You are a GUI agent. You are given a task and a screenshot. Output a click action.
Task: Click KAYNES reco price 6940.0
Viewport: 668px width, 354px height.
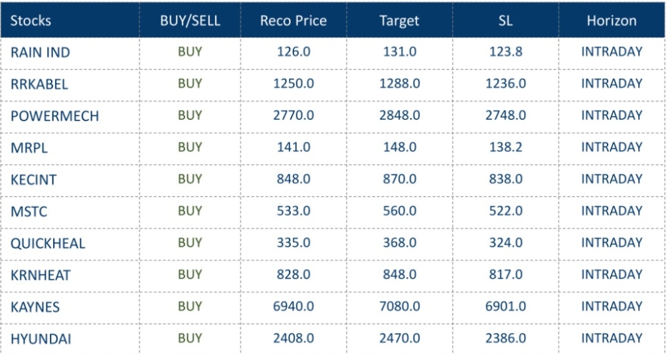tap(293, 306)
